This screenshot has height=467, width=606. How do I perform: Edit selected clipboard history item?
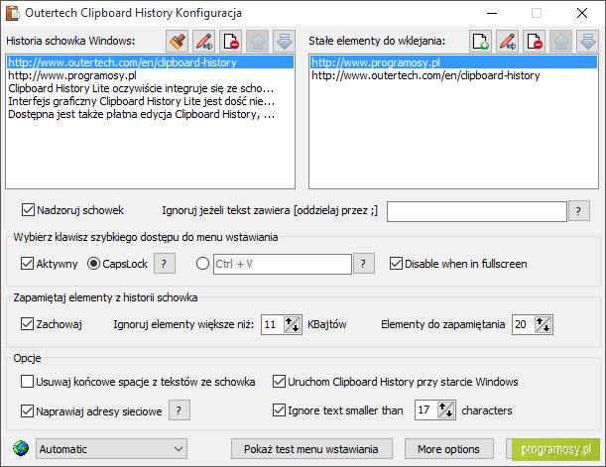(204, 41)
